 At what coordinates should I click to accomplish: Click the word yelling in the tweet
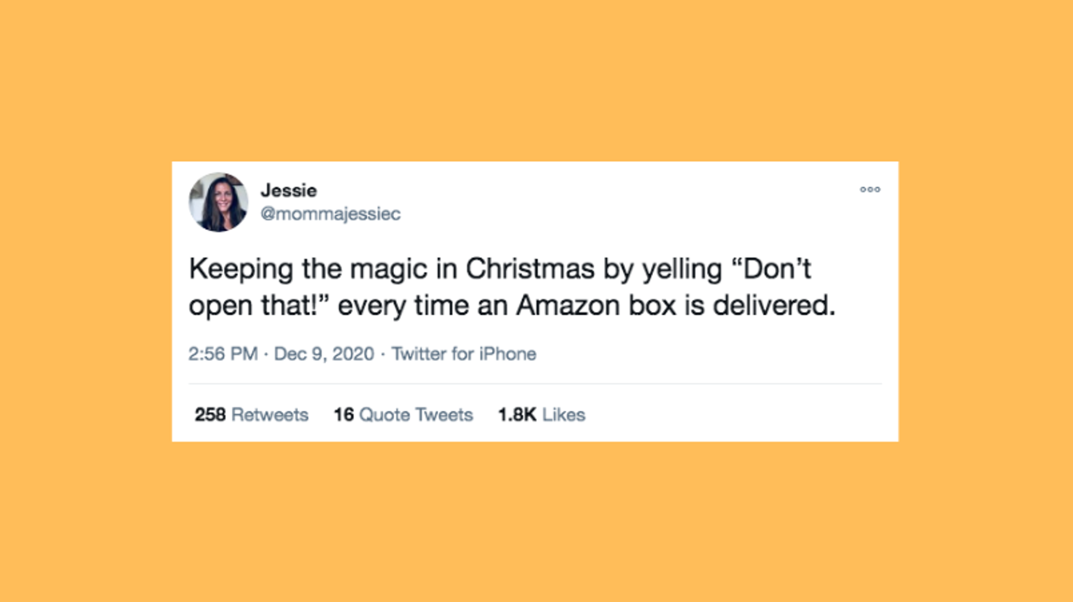click(682, 269)
